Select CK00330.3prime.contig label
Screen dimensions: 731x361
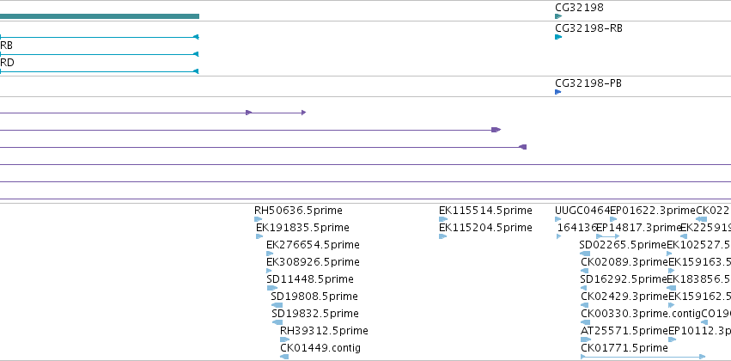641,314
